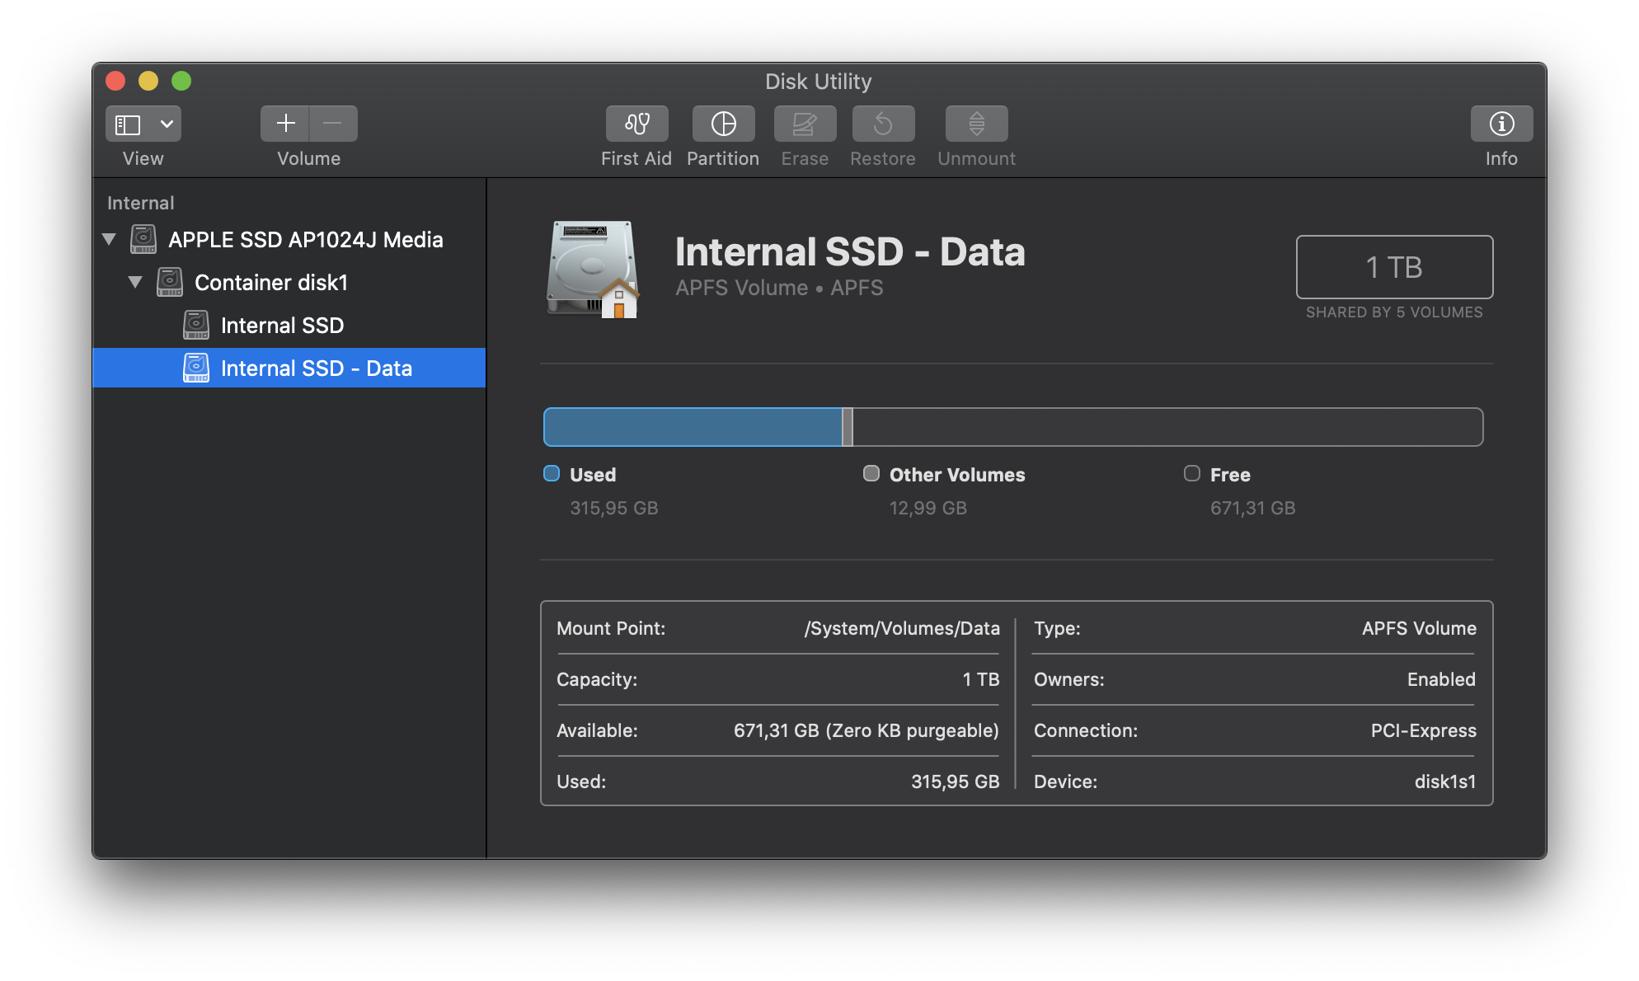Click the Used legend color swatch
The image size is (1639, 981).
coord(552,474)
